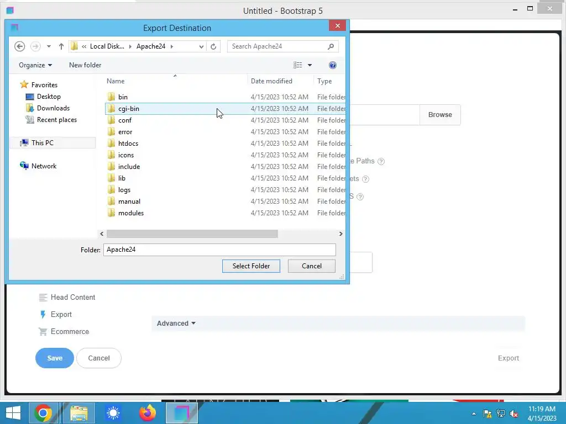This screenshot has height=424, width=566.
Task: Show help tooltip beside the Paths option
Action: click(x=381, y=162)
